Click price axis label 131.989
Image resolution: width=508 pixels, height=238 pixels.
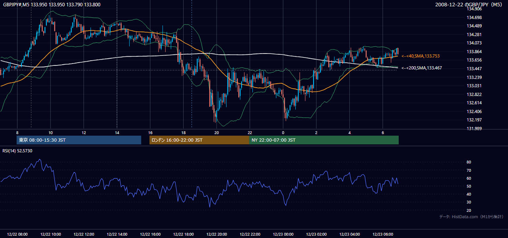click(474, 129)
